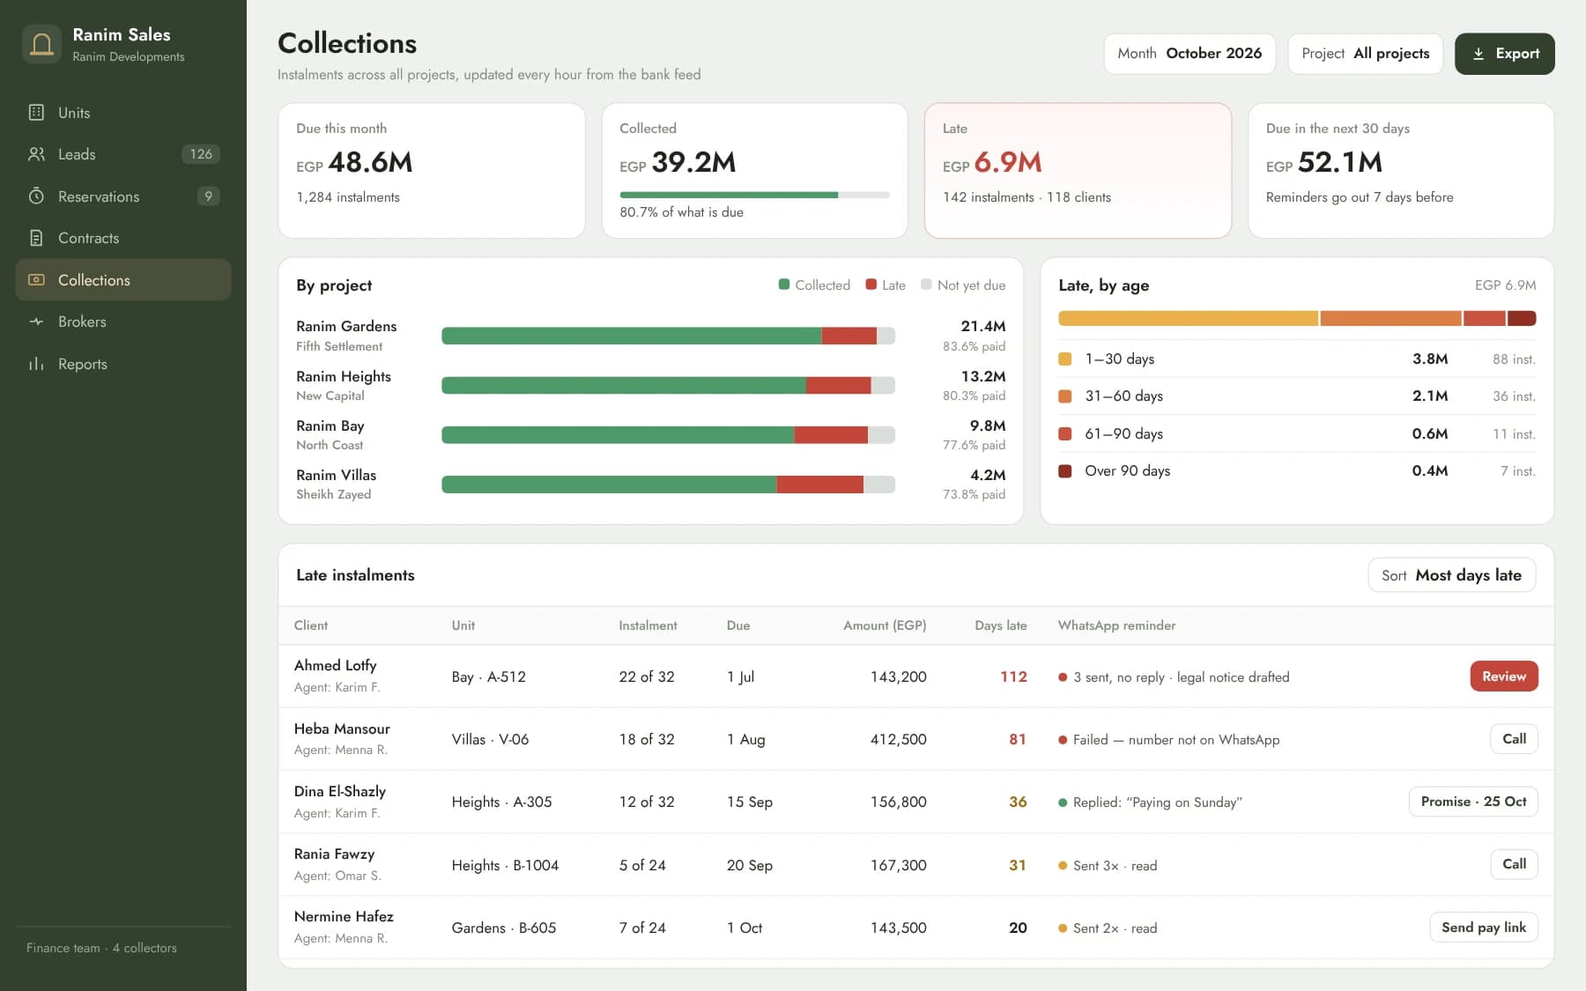
Task: Click the Collections money icon
Action: 36,279
